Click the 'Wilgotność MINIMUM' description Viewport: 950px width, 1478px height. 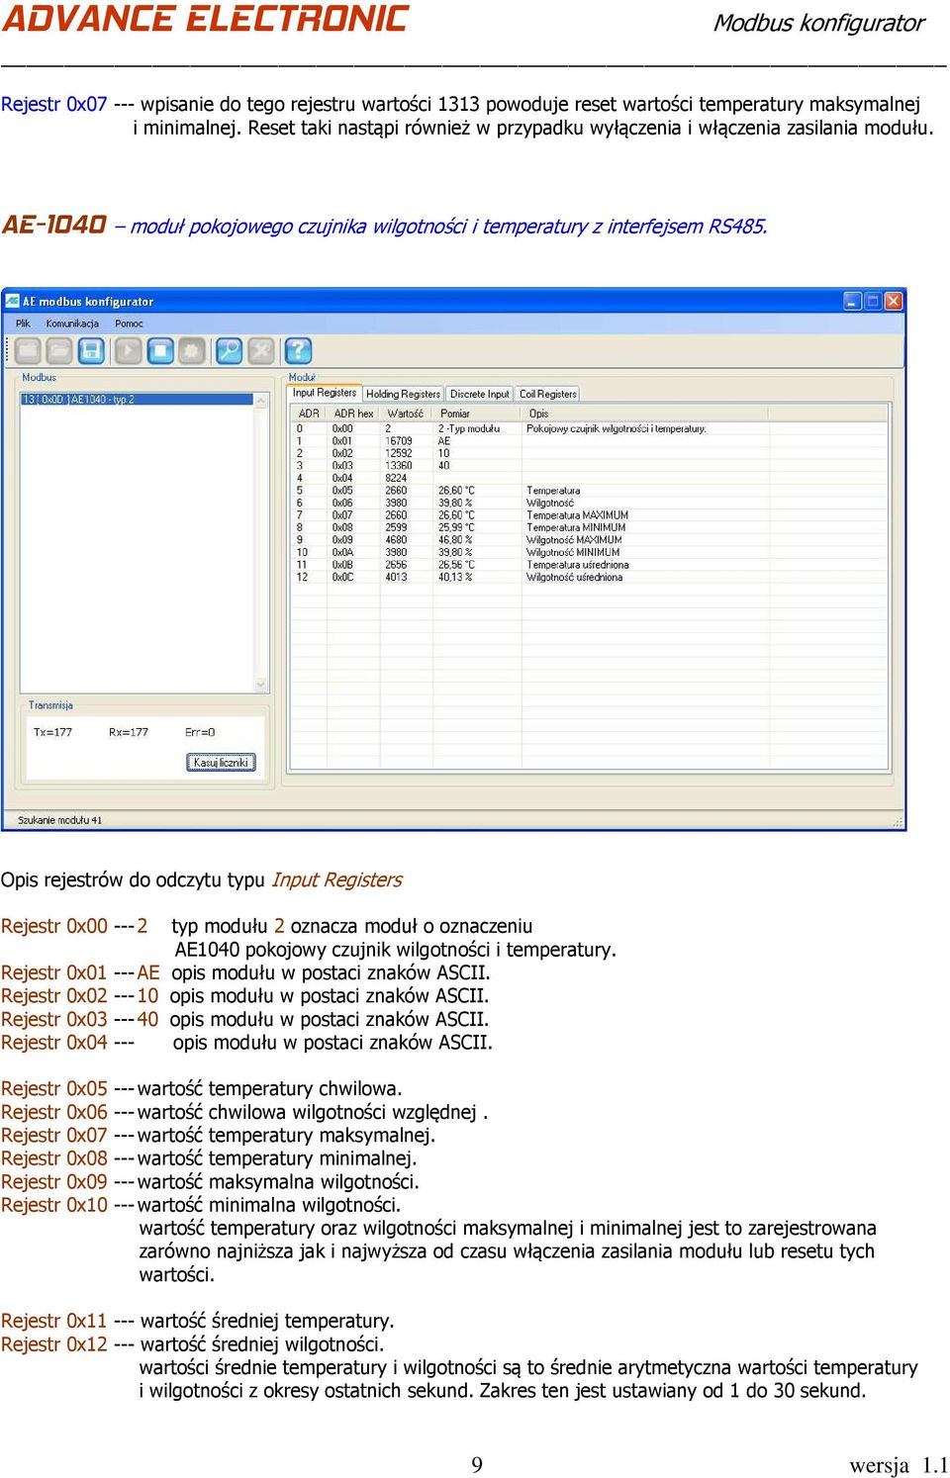point(573,553)
